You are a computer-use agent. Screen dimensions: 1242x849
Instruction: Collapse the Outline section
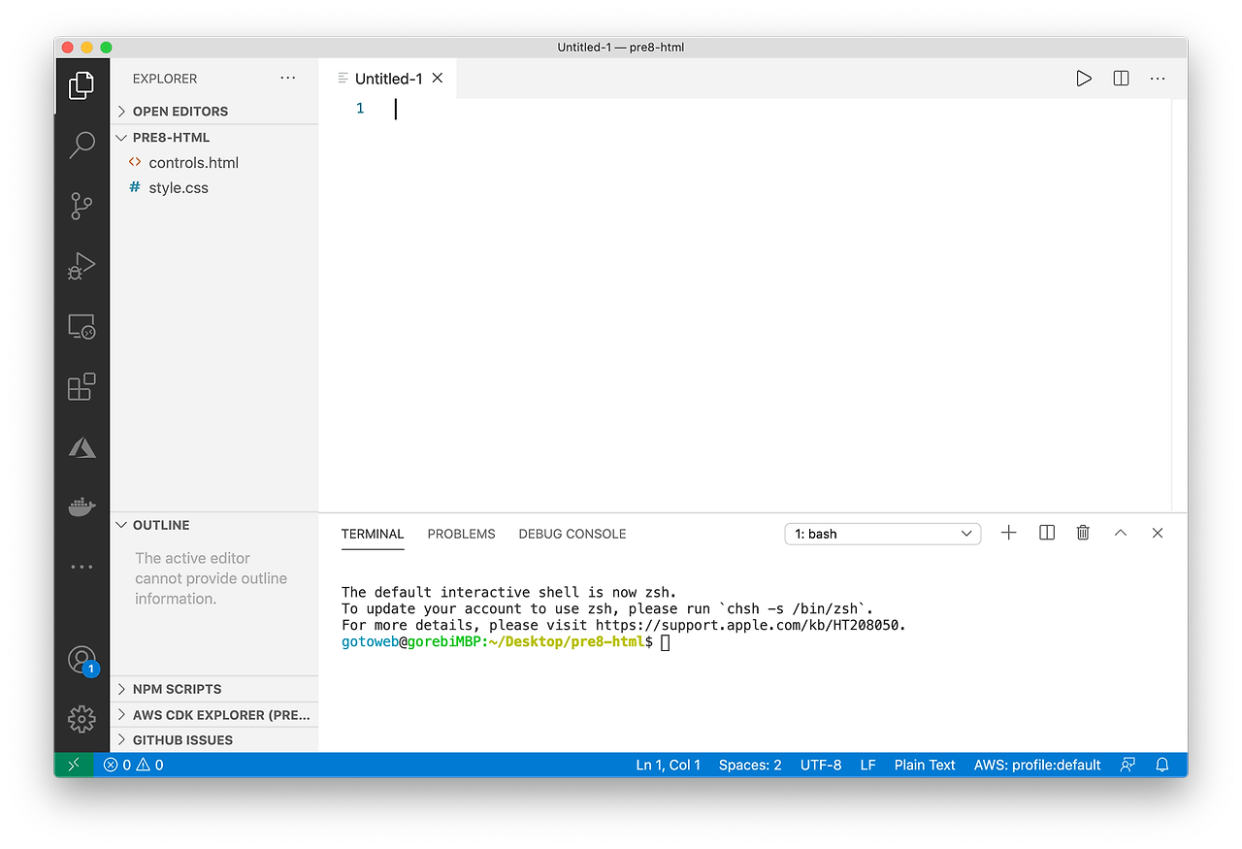click(214, 525)
